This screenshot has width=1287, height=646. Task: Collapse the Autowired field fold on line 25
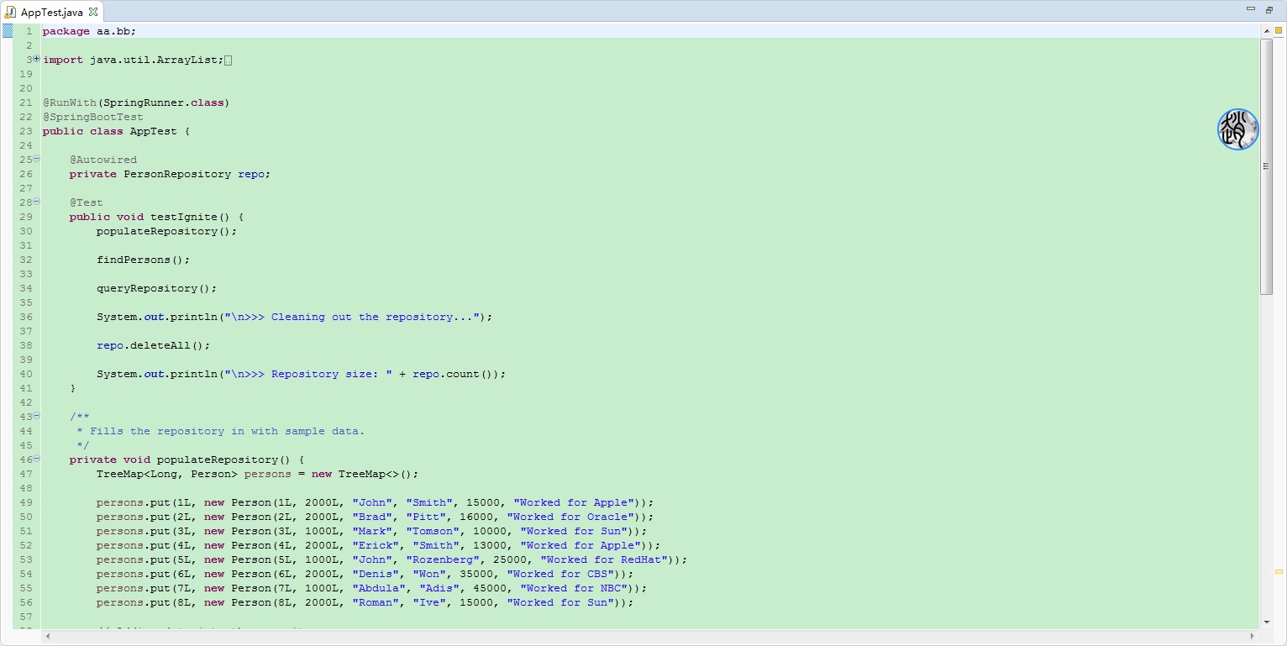point(35,159)
